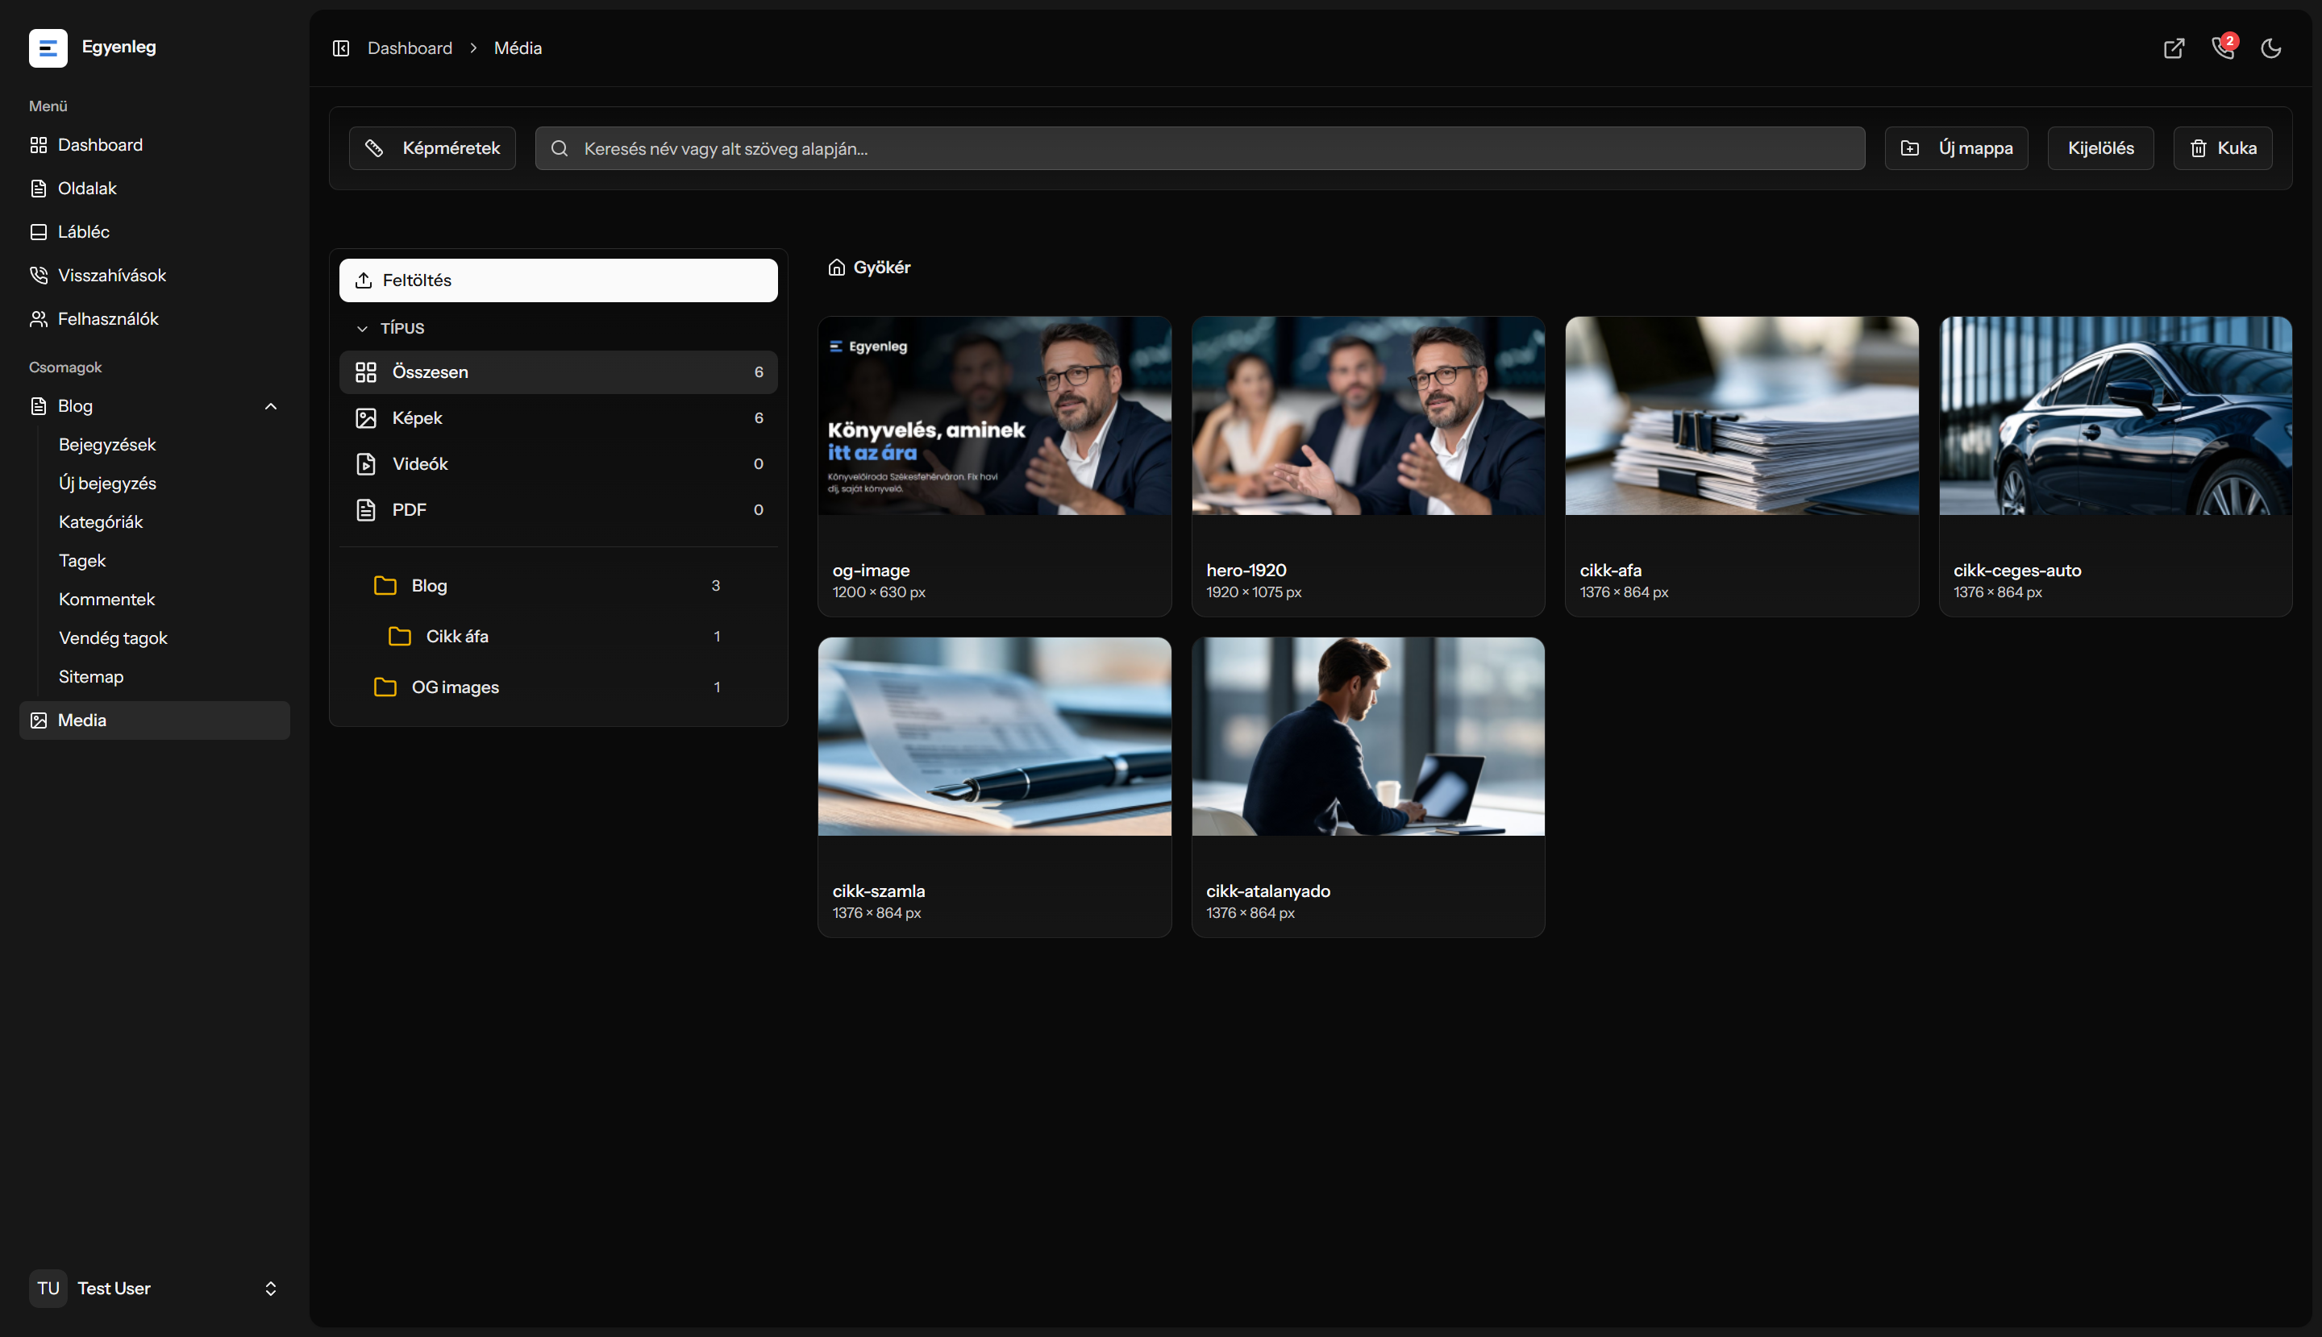Screen dimensions: 2322x1337
Task: Open Visszahívások in sidebar
Action: pos(154,276)
